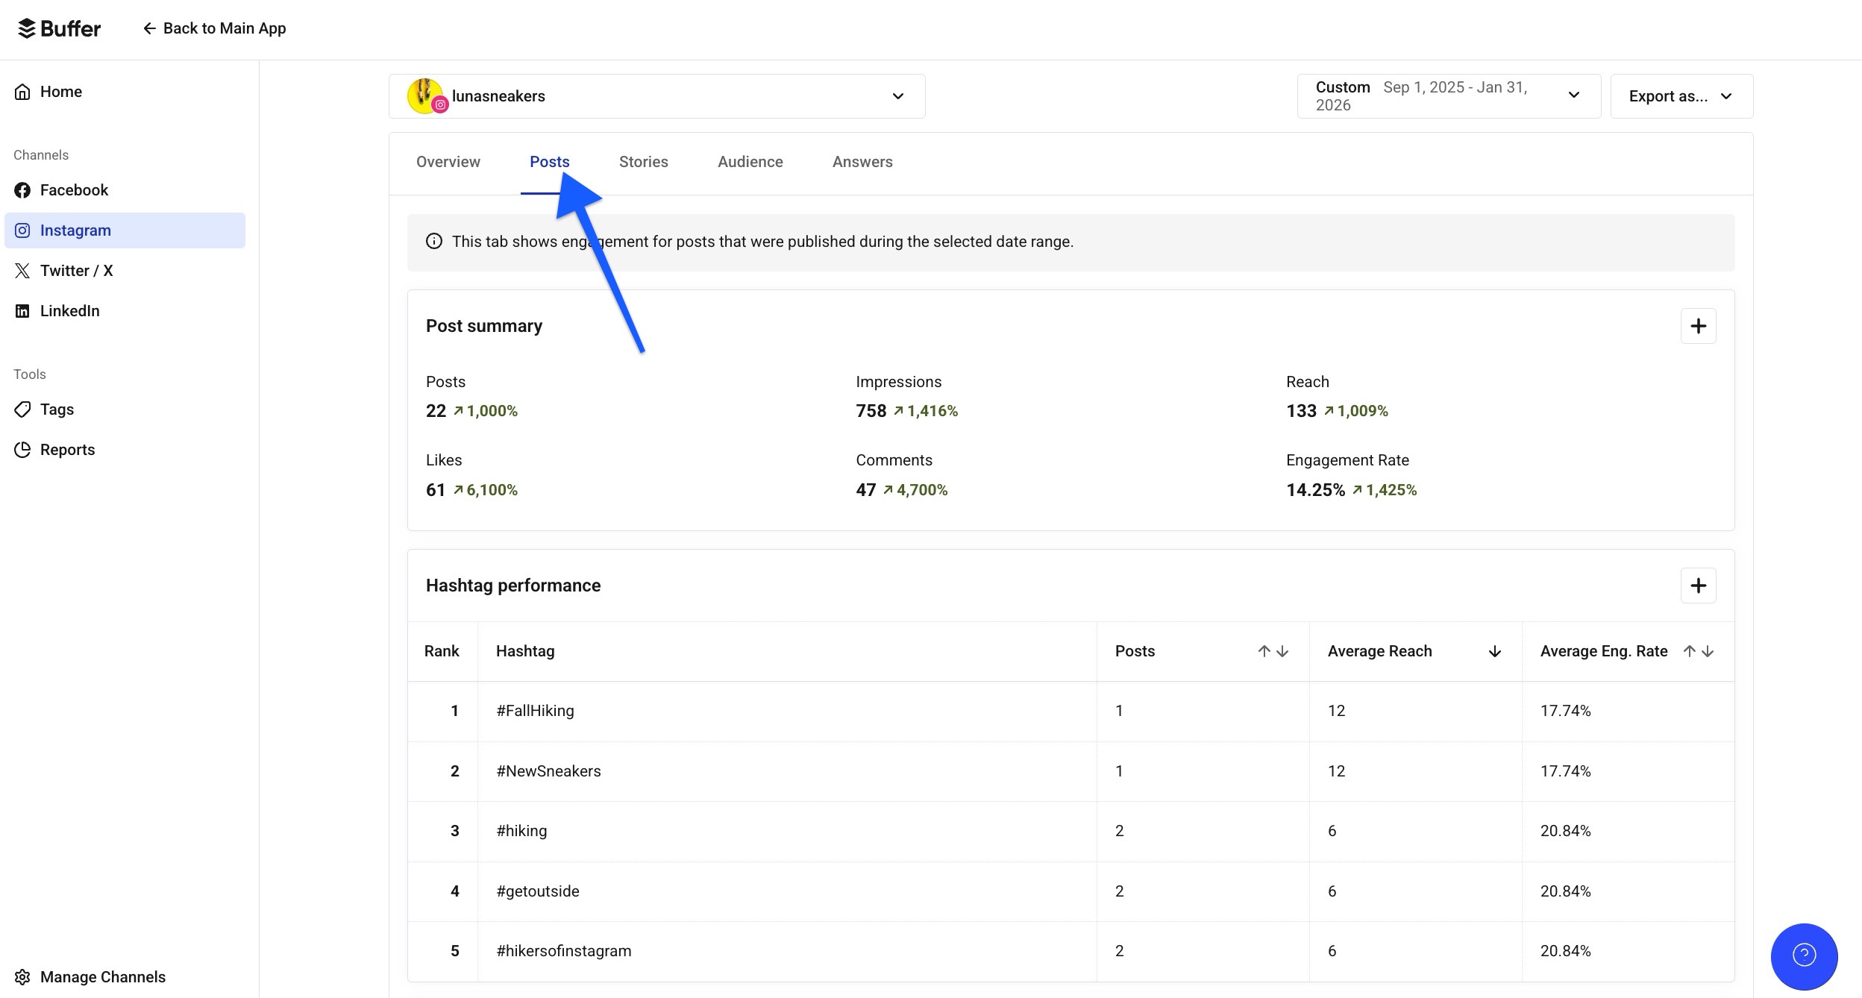Screen dimensions: 1862x998
Task: Click the Engagement Rate 14.25%
Action: click(1316, 490)
